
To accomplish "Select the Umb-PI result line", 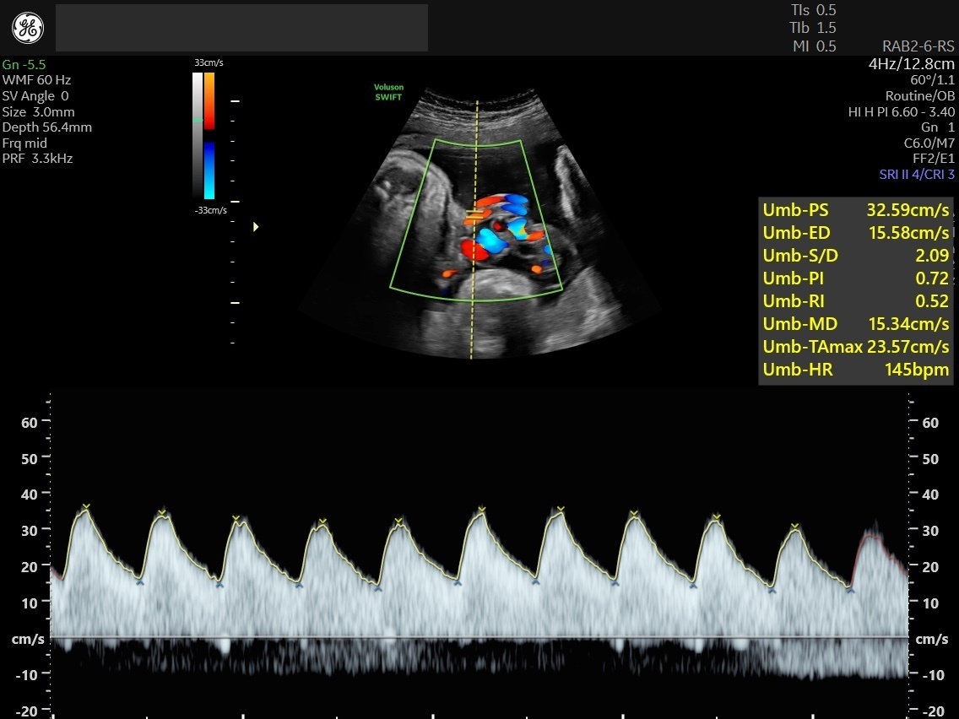I will click(855, 278).
